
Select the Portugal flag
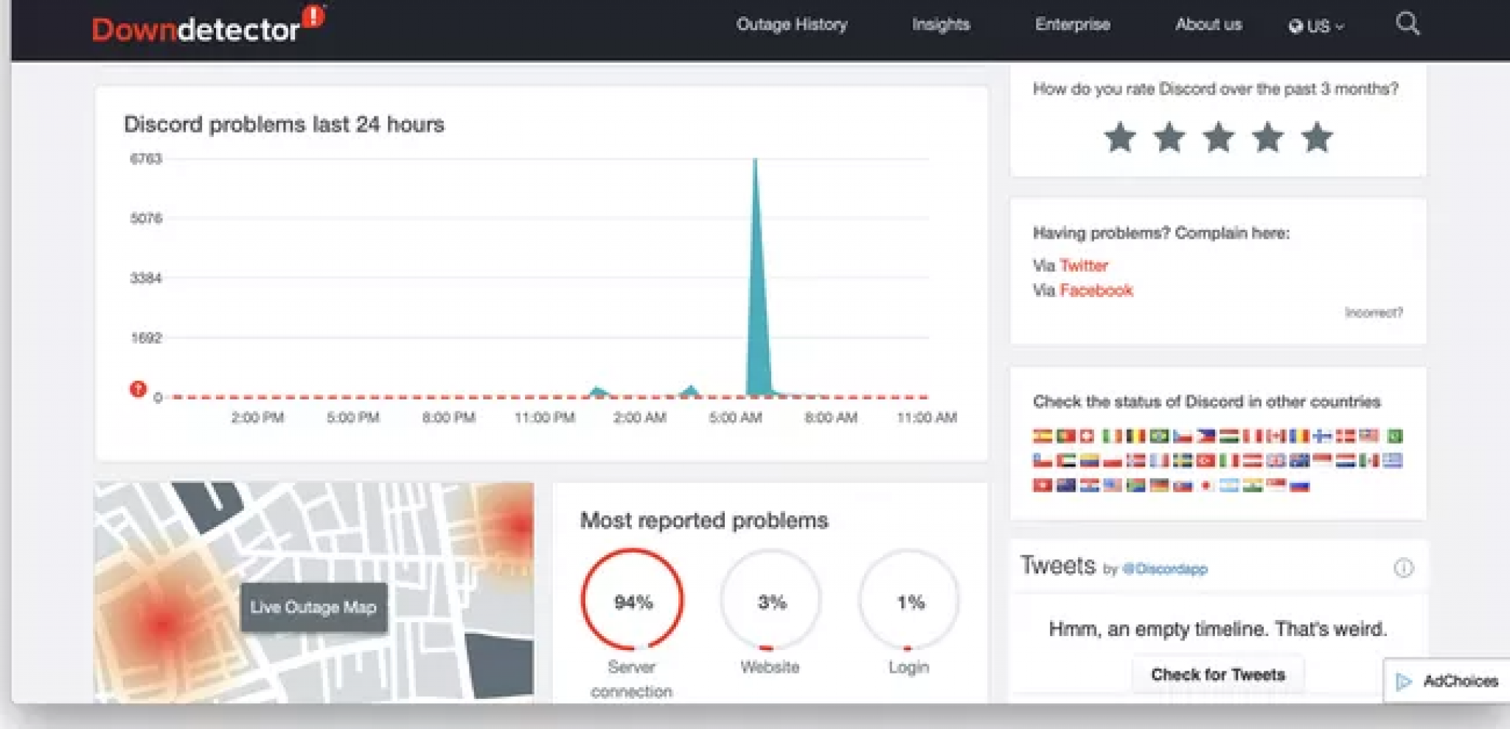coord(1065,436)
